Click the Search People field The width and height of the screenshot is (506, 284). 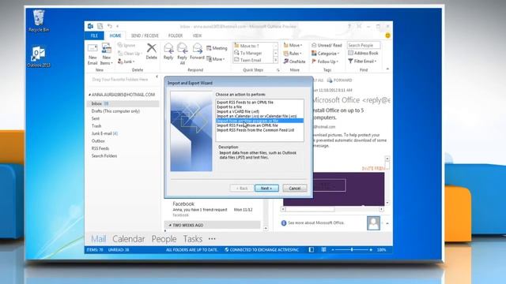(x=364, y=46)
